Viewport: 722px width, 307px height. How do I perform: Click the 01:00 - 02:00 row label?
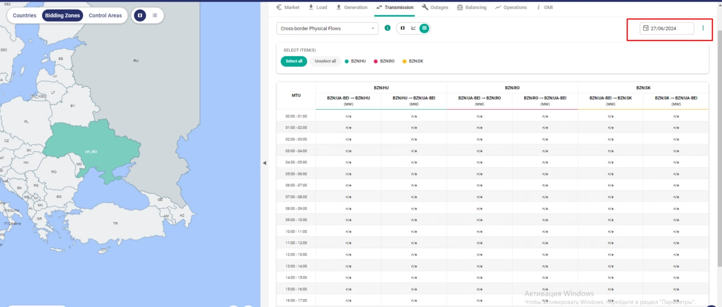(296, 127)
